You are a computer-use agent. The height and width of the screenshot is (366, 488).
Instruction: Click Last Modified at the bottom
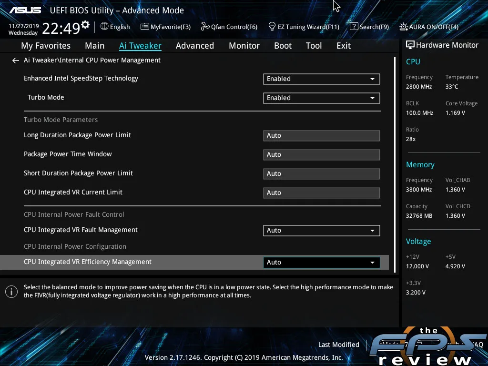[x=339, y=345]
